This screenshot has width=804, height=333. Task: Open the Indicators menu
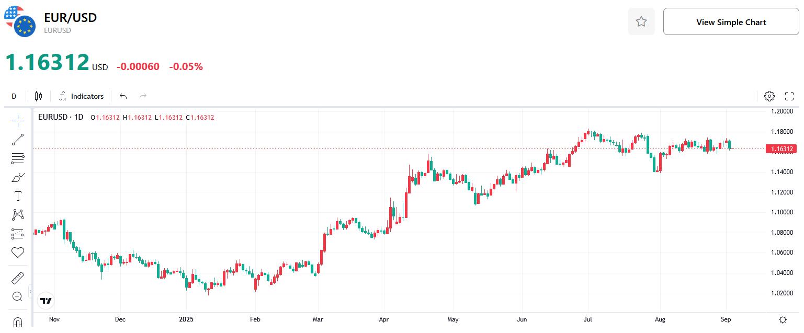[81, 96]
